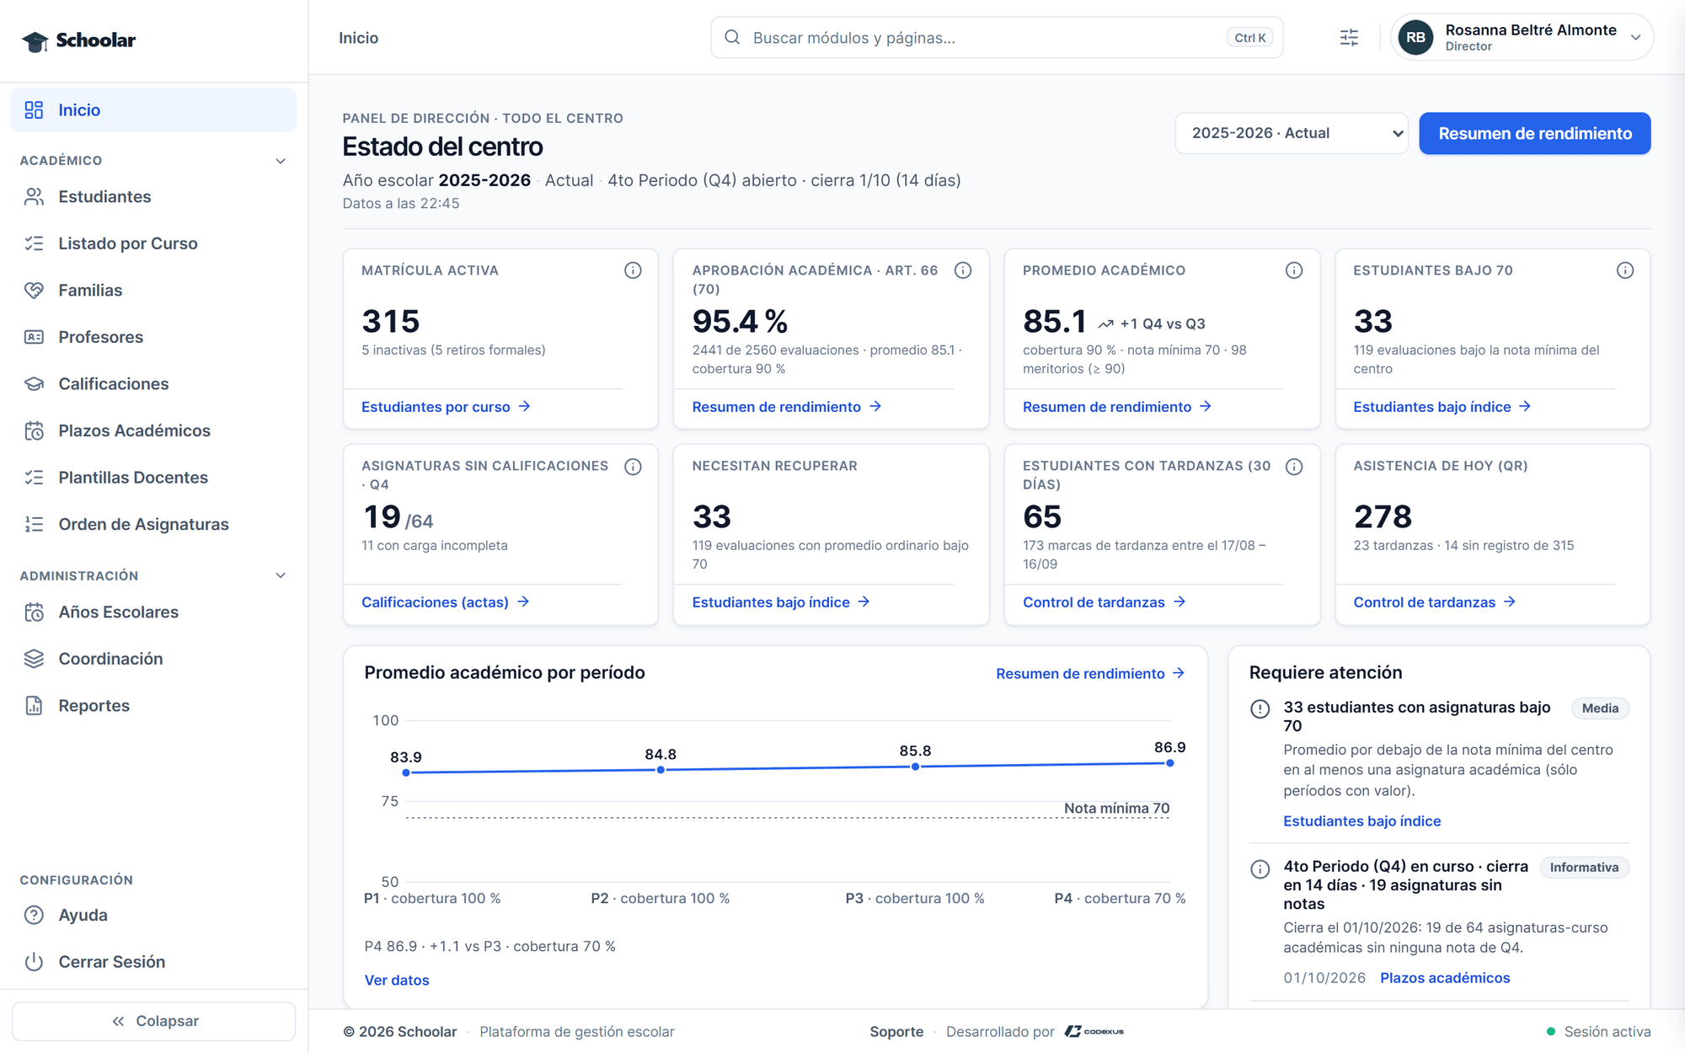
Task: Collapse the Administración sidebar section
Action: point(281,576)
